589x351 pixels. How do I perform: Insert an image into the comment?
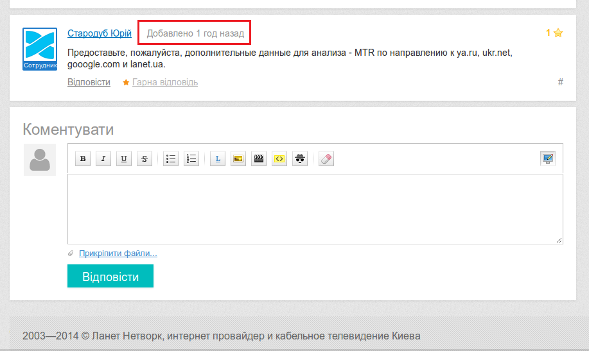[238, 159]
